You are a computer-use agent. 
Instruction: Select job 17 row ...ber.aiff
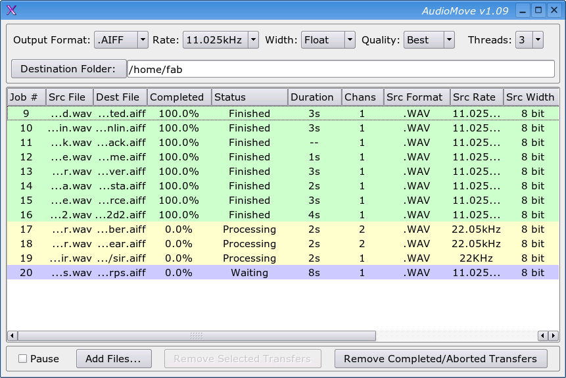(283, 229)
